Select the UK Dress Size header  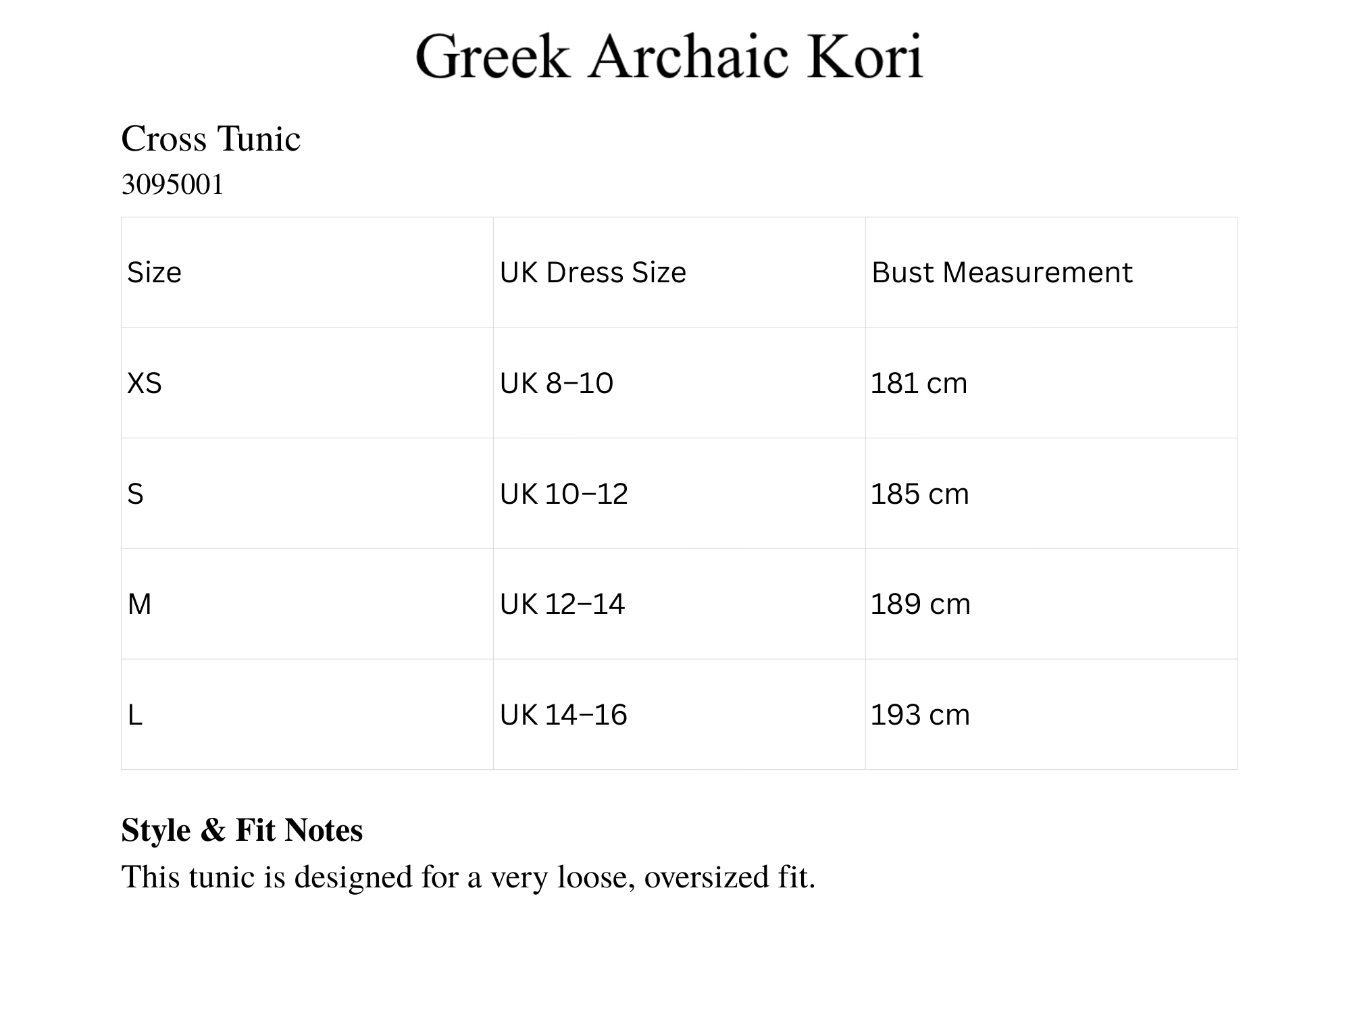[592, 273]
